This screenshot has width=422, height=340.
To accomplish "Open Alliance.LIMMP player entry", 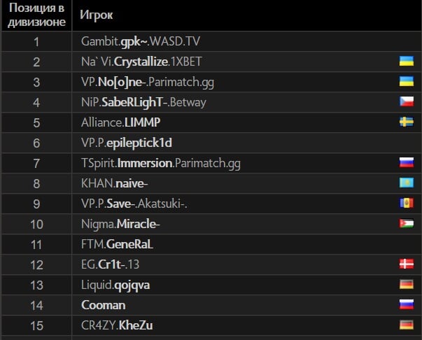I will (120, 122).
